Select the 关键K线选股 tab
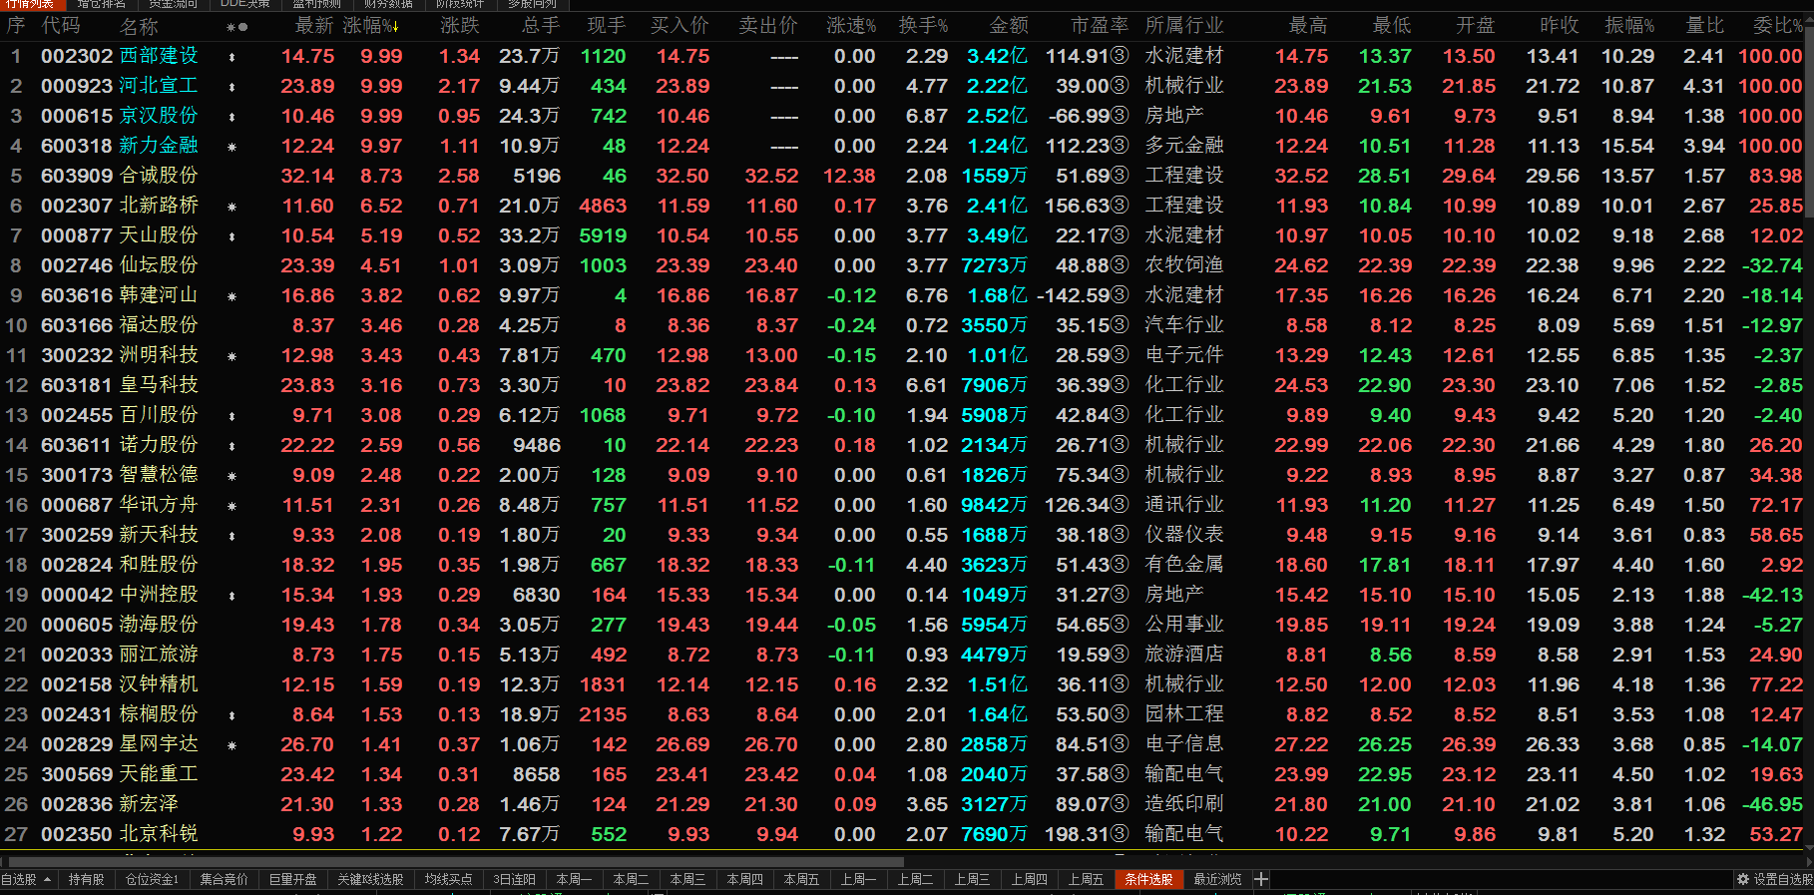 370,879
